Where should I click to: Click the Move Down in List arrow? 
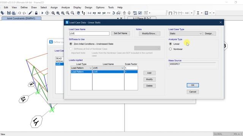[x=129, y=13]
